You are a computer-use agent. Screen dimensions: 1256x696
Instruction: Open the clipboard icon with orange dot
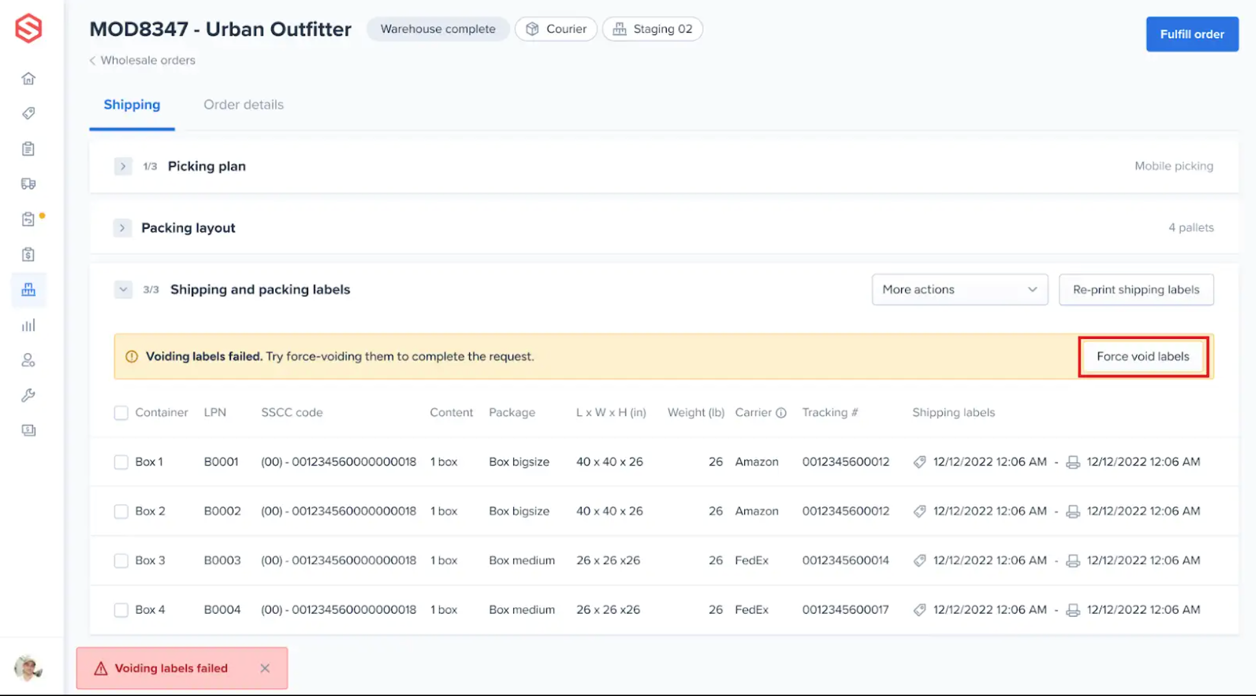point(28,219)
